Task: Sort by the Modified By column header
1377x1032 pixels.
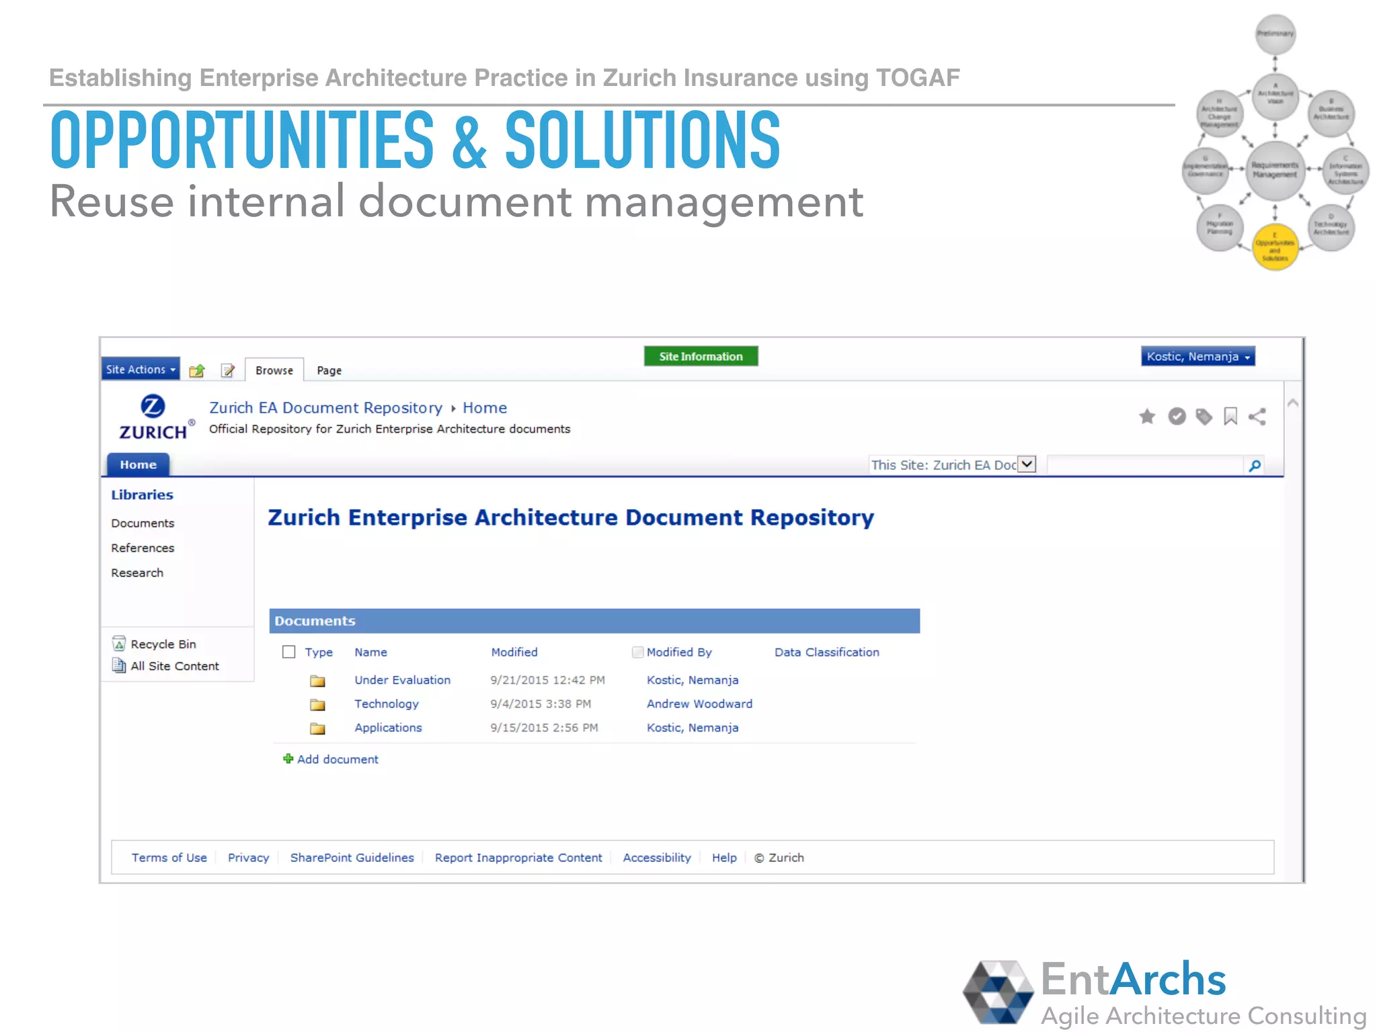Action: (680, 652)
